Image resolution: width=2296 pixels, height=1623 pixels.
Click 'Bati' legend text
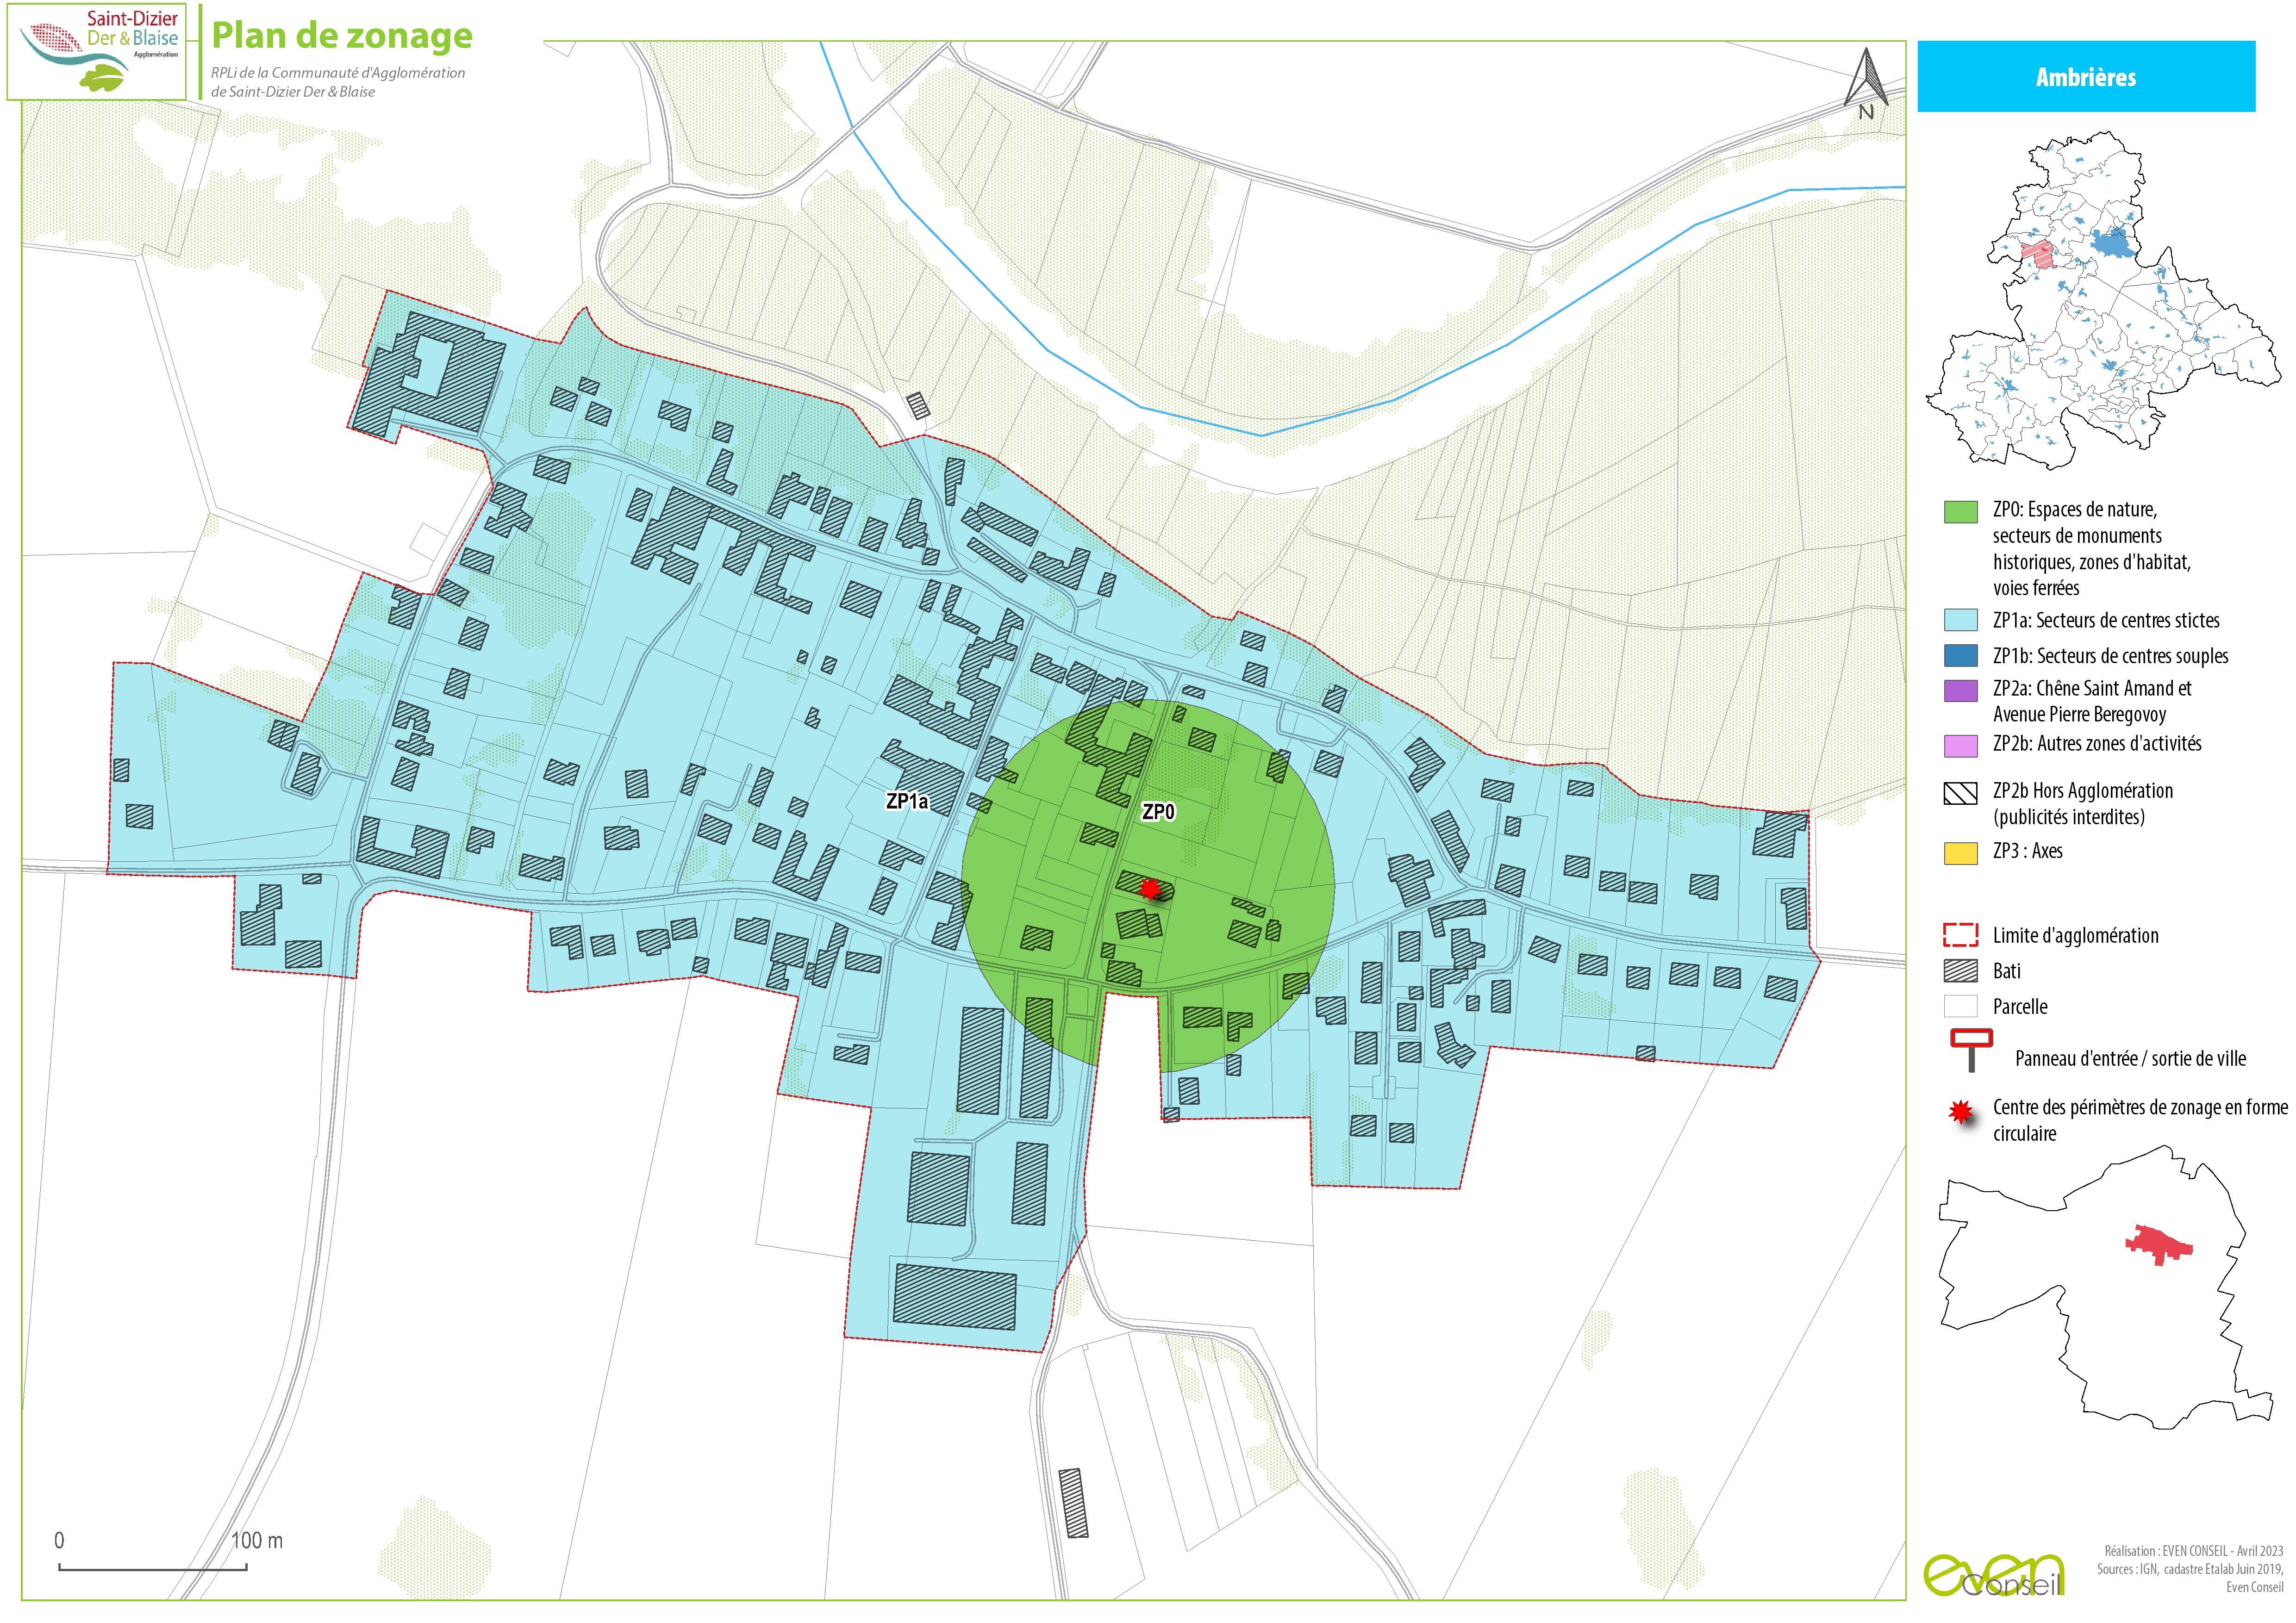tap(2006, 971)
